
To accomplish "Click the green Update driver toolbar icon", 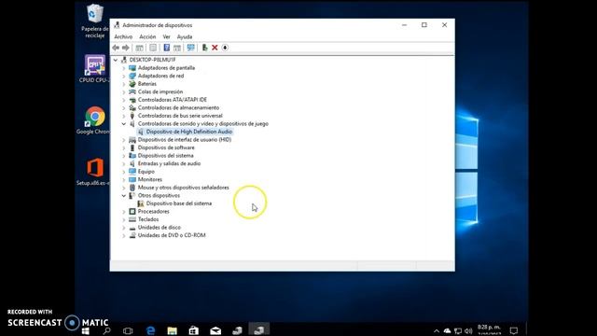I will click(204, 48).
